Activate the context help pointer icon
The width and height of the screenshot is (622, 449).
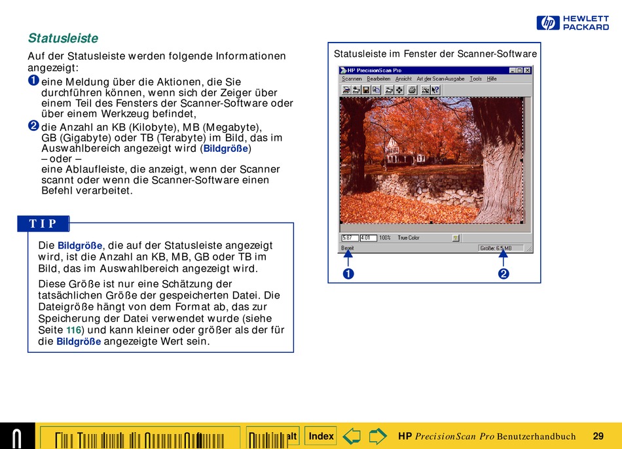(x=435, y=90)
